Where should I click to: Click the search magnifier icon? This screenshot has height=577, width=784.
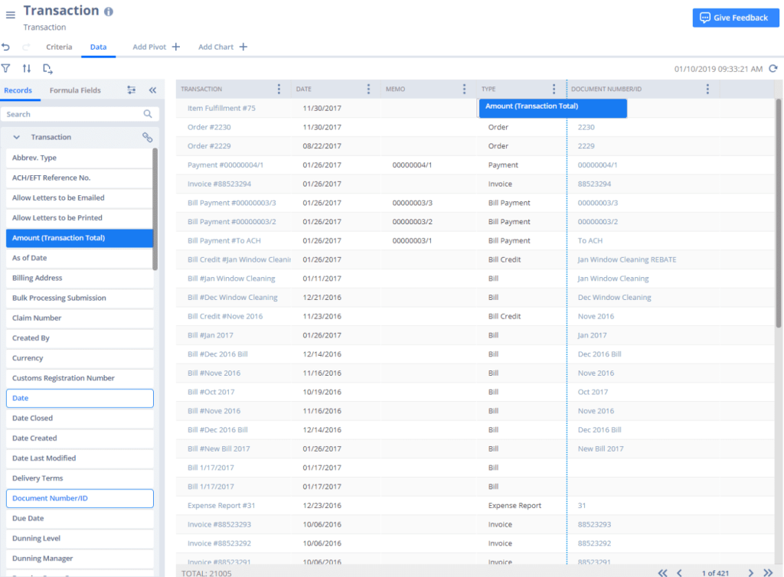pos(148,114)
